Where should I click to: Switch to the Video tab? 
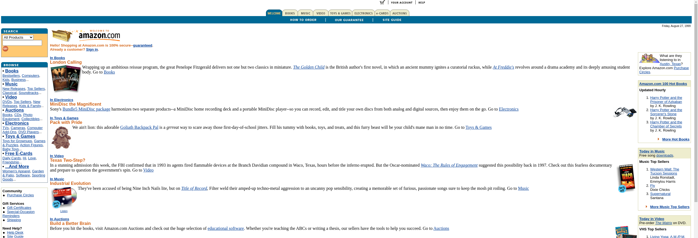pyautogui.click(x=321, y=13)
